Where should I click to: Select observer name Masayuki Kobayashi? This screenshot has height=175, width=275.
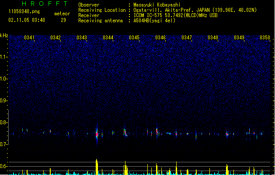click(x=157, y=5)
